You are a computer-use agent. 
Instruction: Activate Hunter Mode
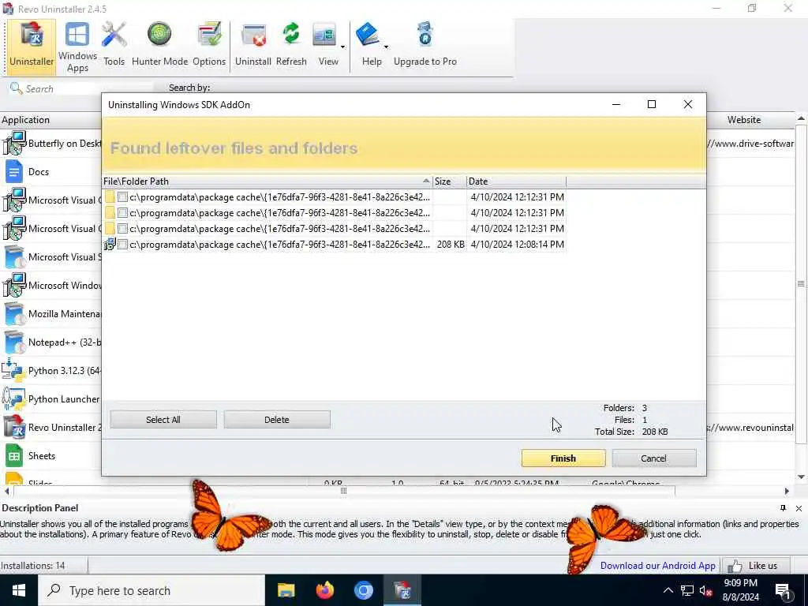(159, 45)
